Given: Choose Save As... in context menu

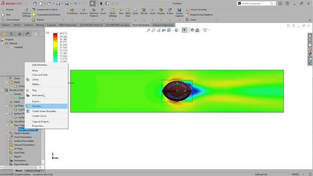Looking at the screenshot, I should pyautogui.click(x=46, y=106).
